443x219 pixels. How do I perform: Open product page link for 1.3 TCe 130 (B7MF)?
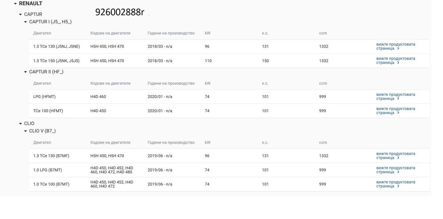click(396, 156)
